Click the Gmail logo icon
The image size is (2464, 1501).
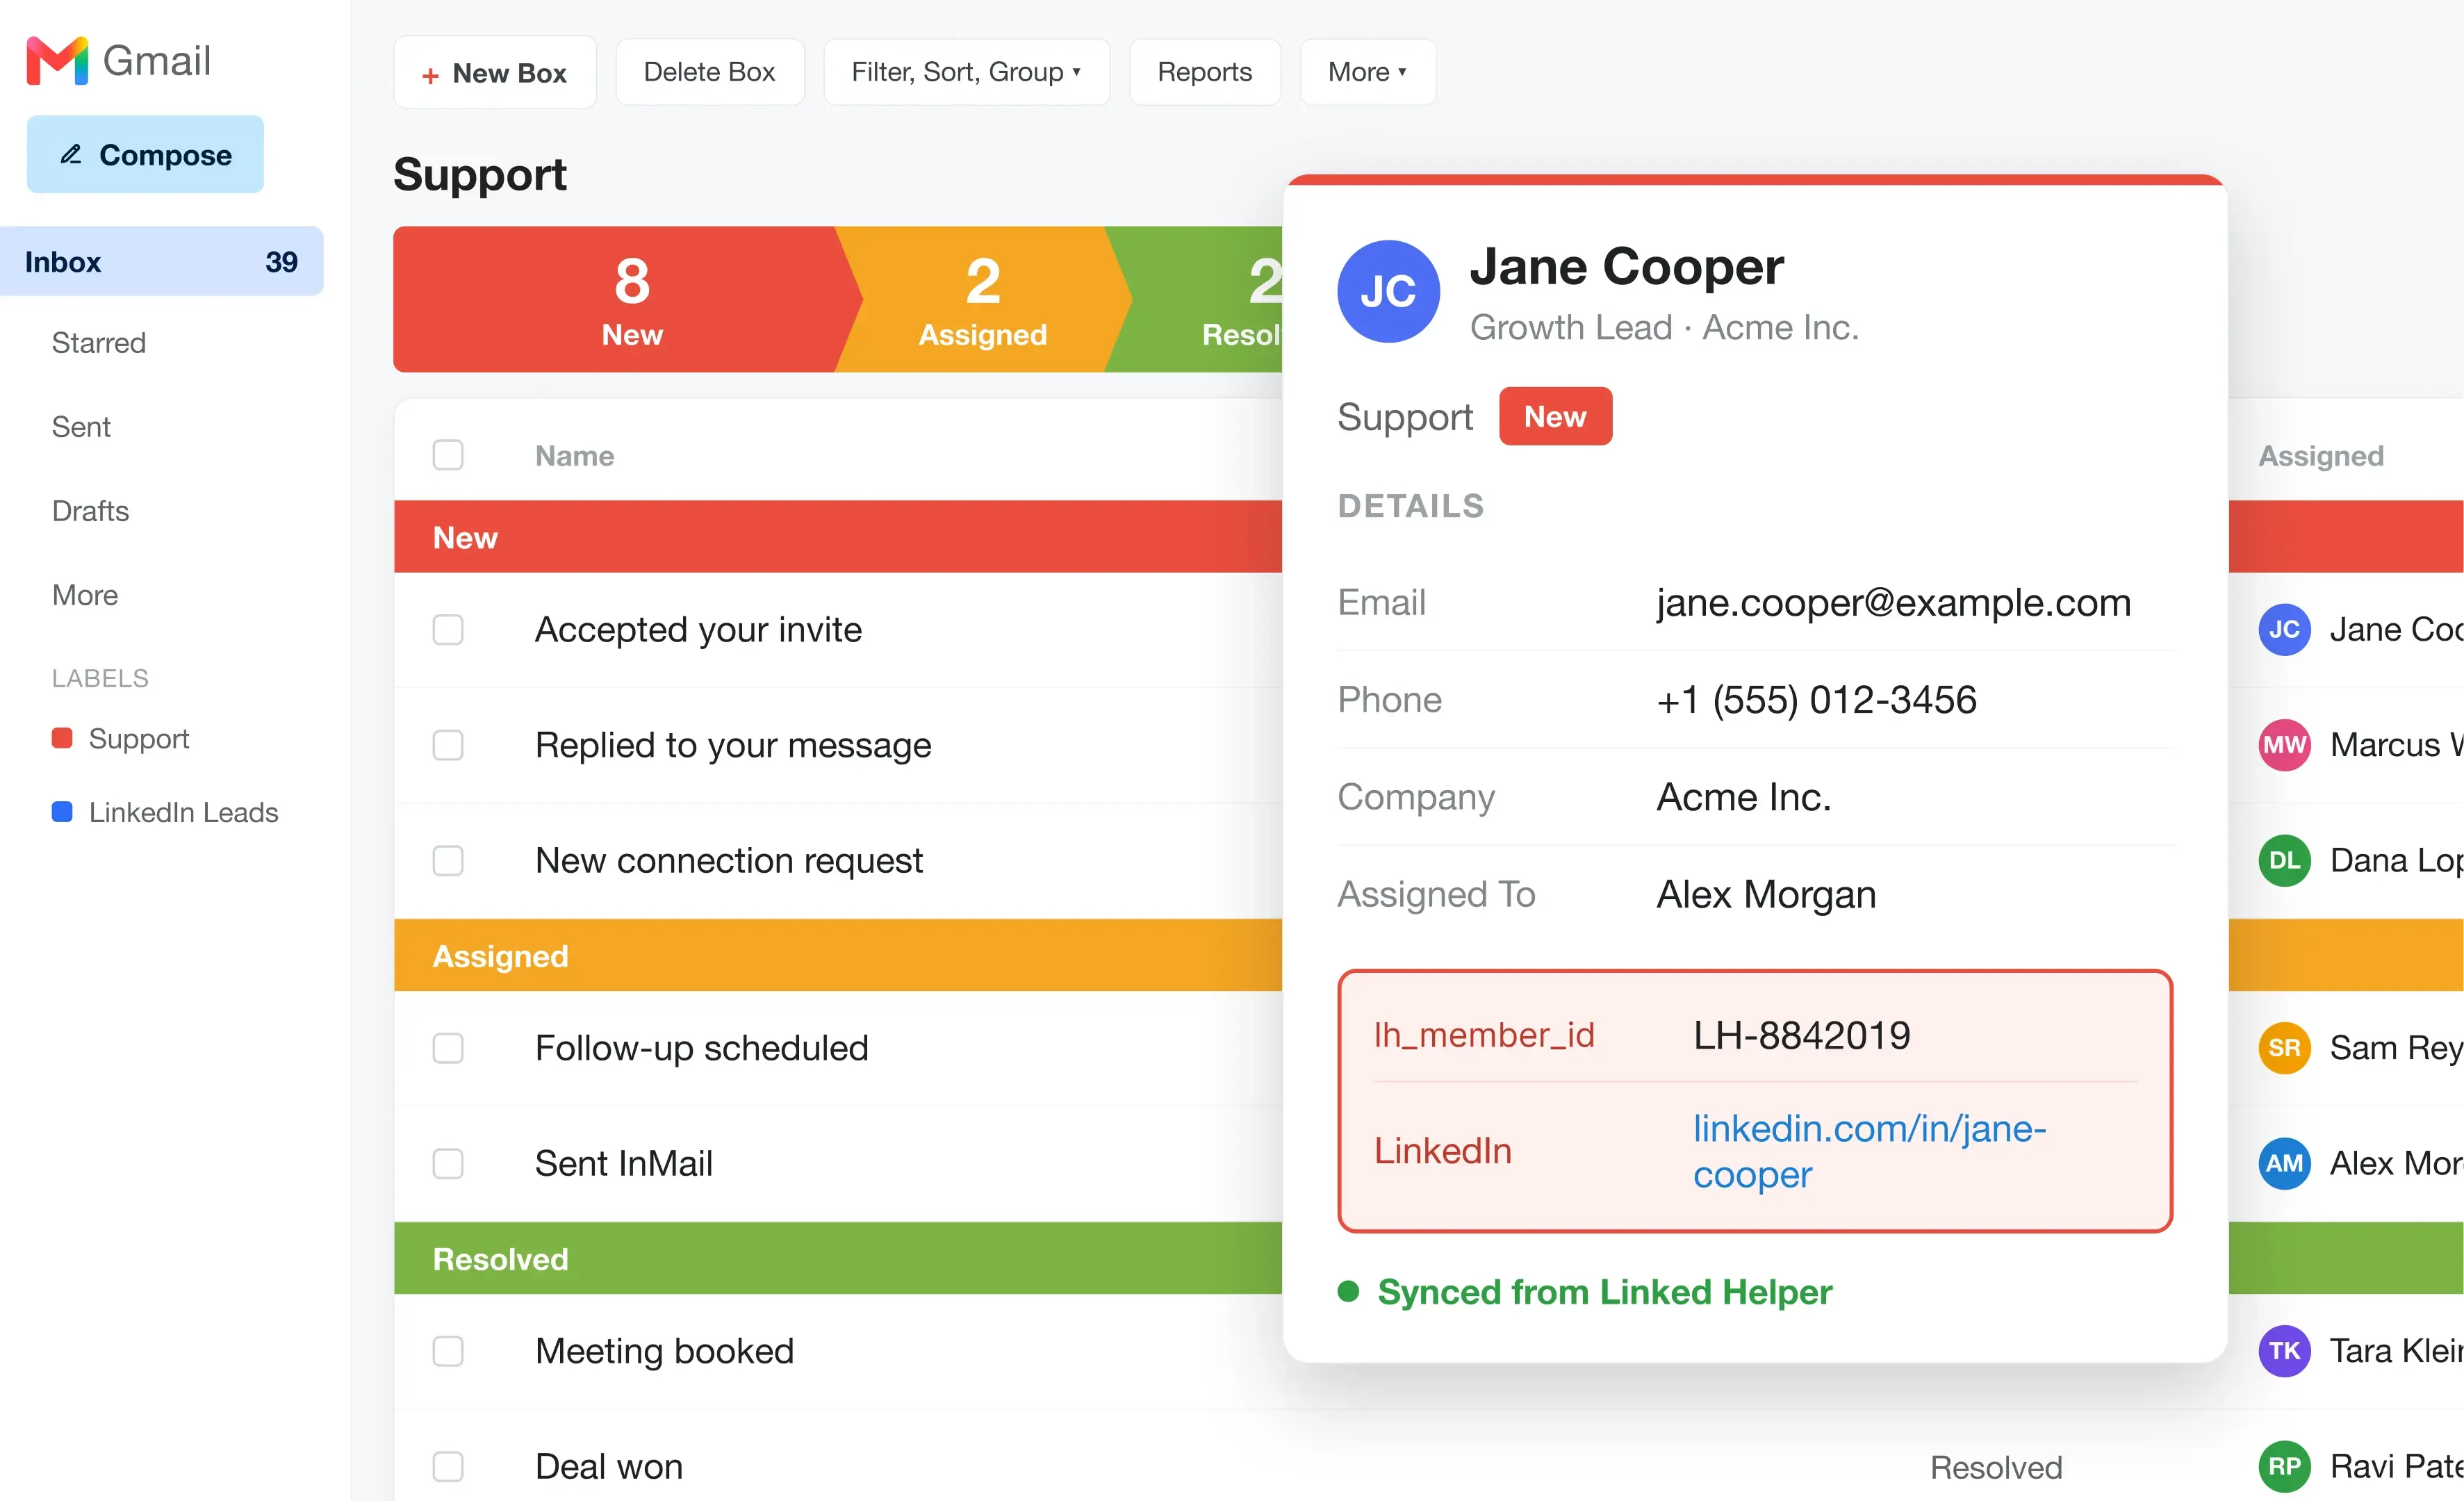pyautogui.click(x=57, y=61)
